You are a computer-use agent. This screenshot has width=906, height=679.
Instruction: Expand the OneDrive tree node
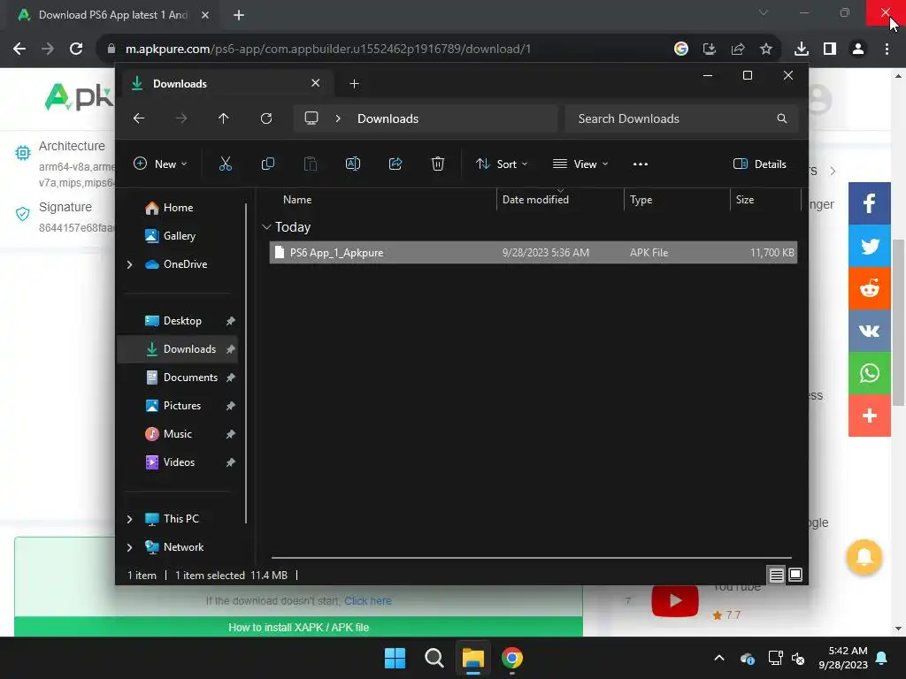point(129,264)
